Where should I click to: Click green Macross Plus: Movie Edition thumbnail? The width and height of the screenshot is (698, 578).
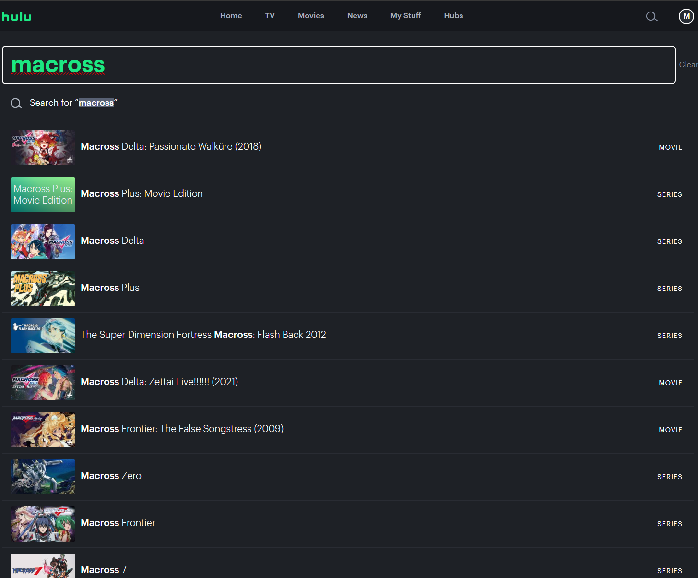tap(43, 194)
